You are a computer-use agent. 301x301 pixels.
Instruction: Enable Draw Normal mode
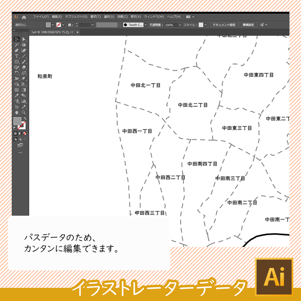[x=16, y=139]
